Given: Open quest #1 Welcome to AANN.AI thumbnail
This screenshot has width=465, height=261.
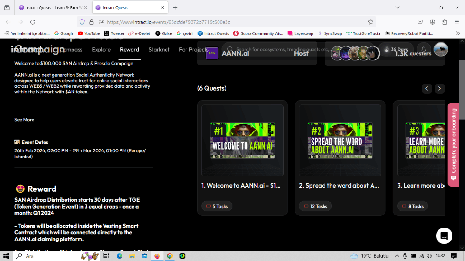Looking at the screenshot, I should (x=242, y=140).
